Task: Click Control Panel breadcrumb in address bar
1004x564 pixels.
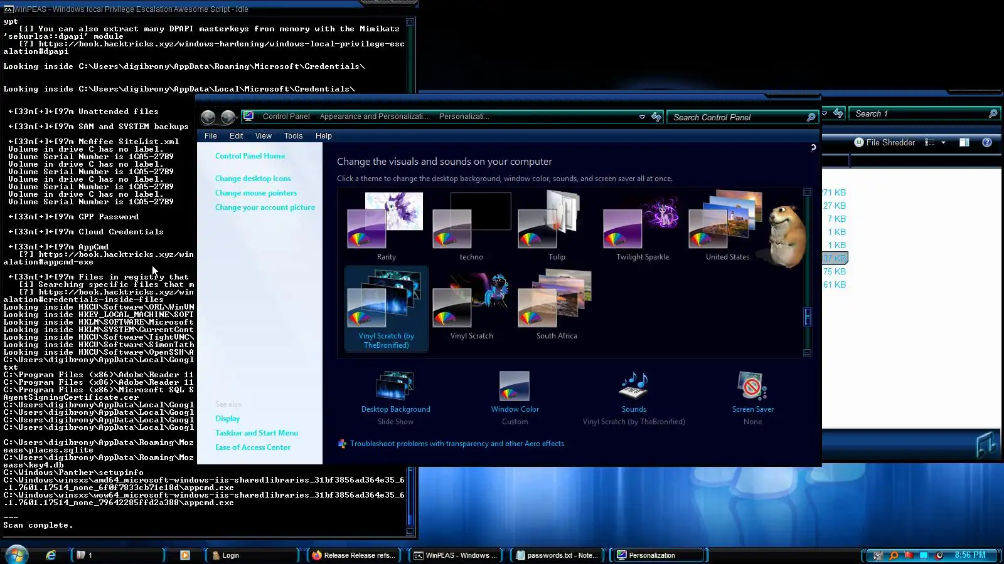Action: coord(286,117)
